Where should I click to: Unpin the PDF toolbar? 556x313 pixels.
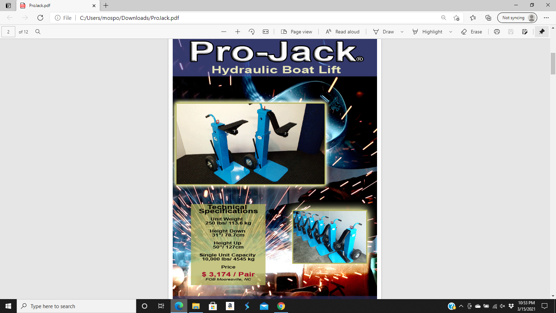click(x=542, y=32)
